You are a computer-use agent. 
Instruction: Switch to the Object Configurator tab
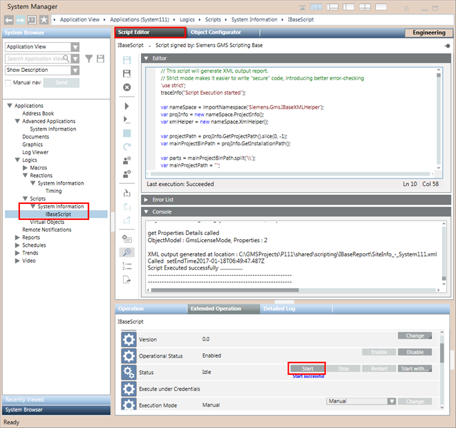216,32
